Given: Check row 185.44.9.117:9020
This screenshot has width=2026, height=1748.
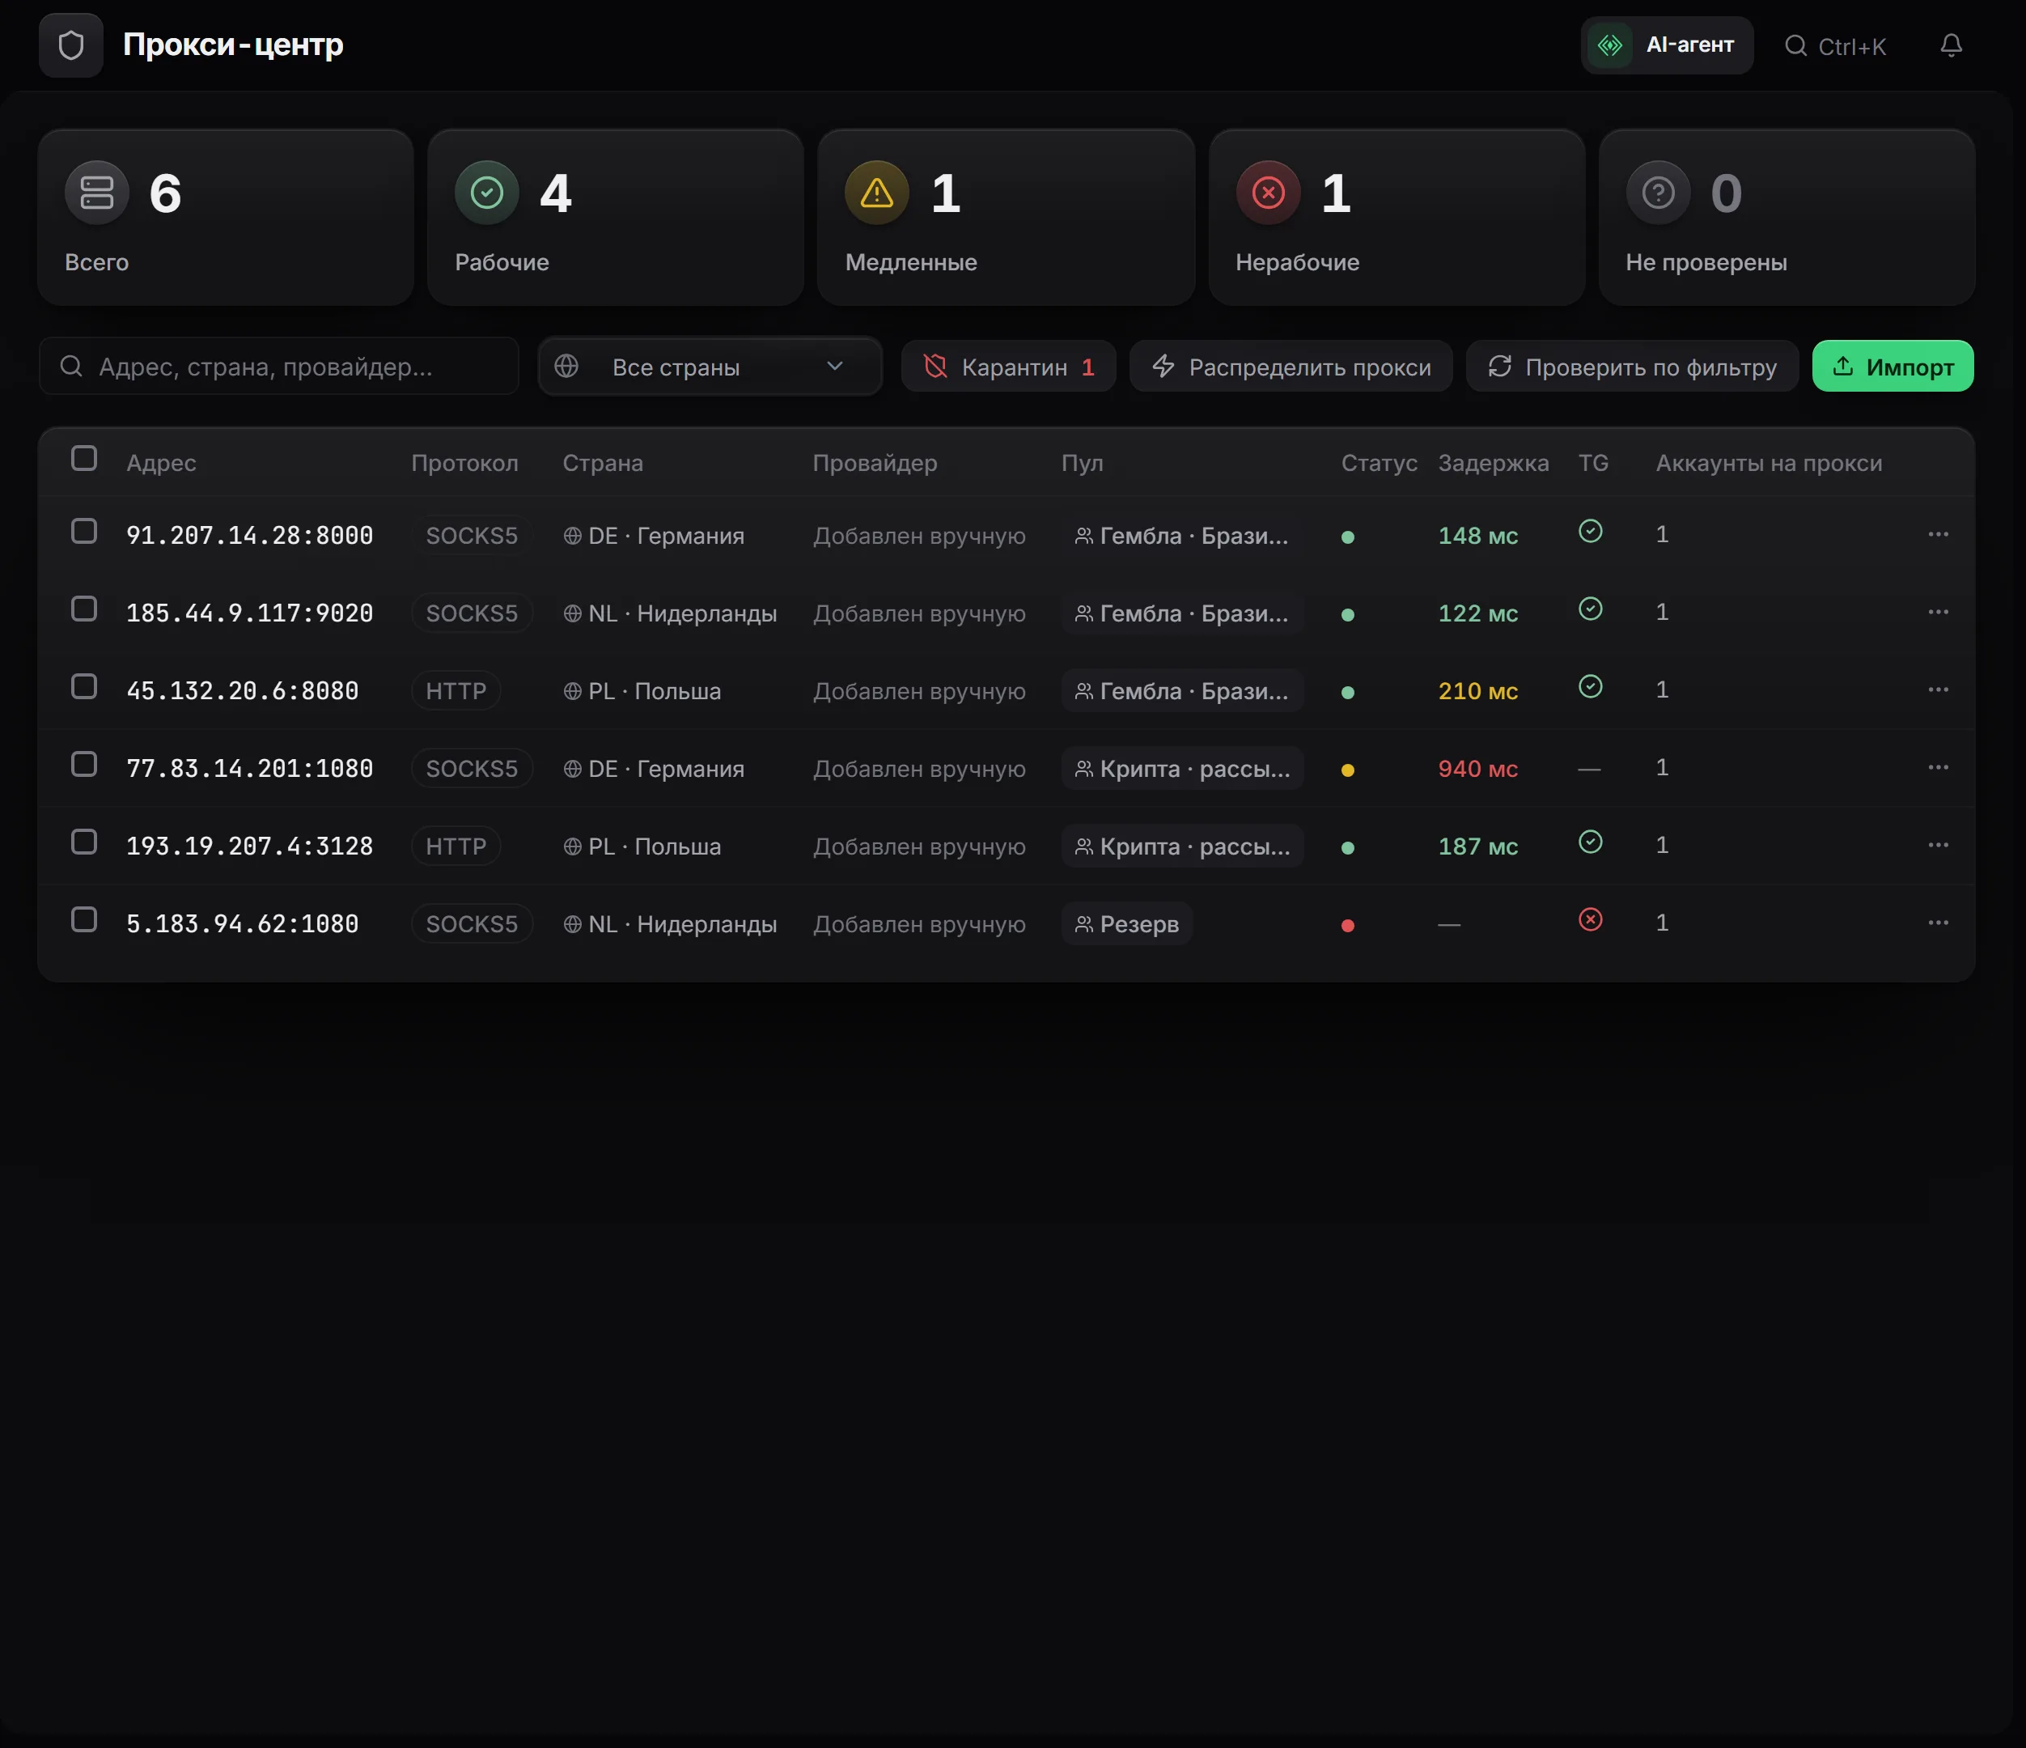Looking at the screenshot, I should click(x=84, y=609).
